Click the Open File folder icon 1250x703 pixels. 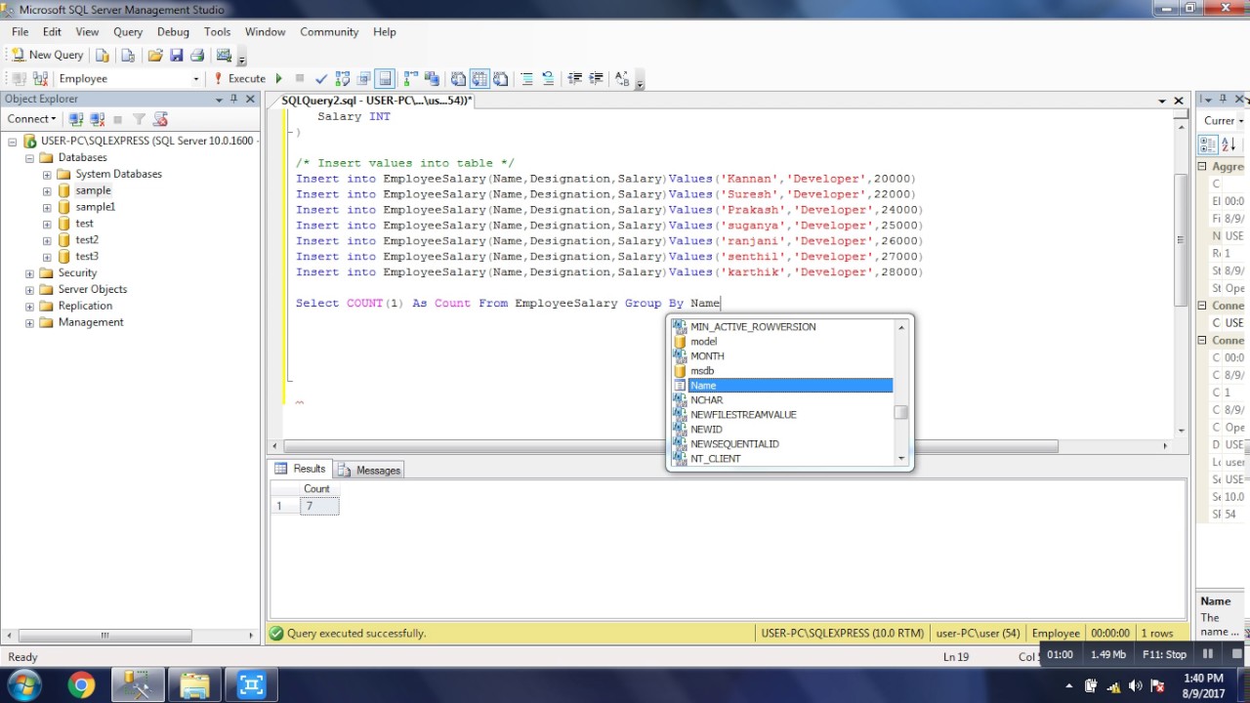point(155,55)
